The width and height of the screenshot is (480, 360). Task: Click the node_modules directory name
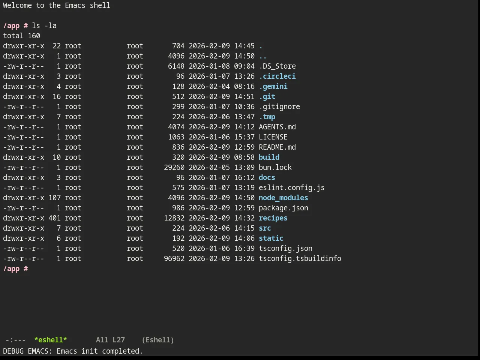[x=283, y=198]
